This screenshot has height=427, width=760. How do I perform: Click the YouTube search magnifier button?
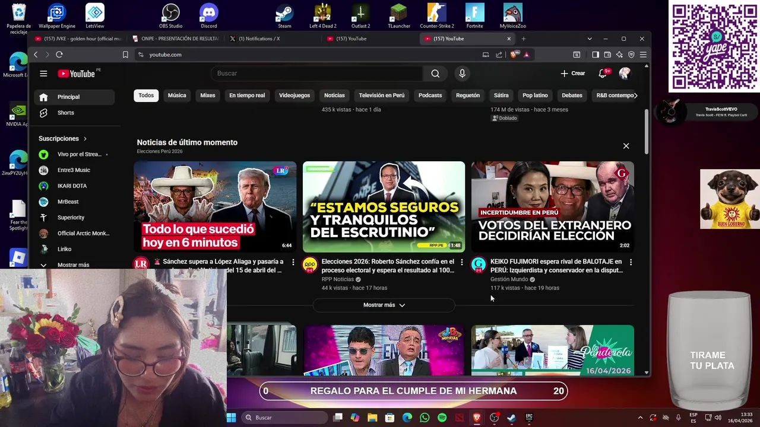[x=435, y=74]
